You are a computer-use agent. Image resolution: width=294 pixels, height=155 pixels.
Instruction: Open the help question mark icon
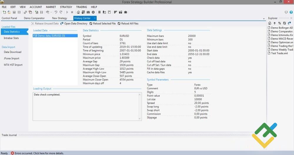click(291, 12)
